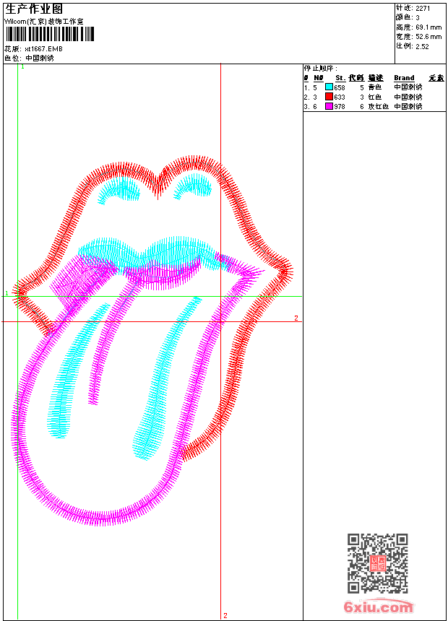Click the right cyan highlight on the upper lip
Viewport: 448px width, 621px height.
coord(194,186)
